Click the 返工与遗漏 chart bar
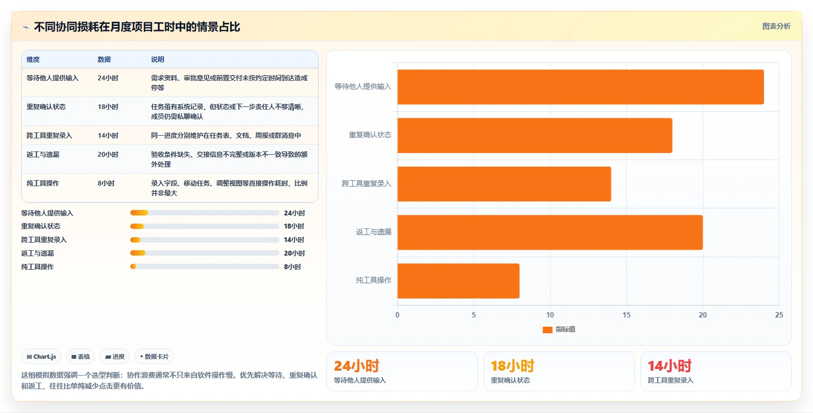Viewport: 813px width, 413px height. pos(550,232)
